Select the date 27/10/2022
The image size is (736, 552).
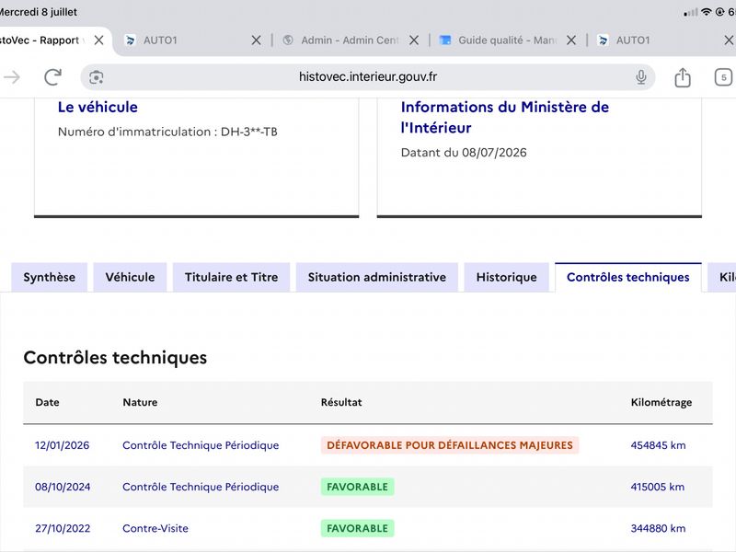(63, 528)
